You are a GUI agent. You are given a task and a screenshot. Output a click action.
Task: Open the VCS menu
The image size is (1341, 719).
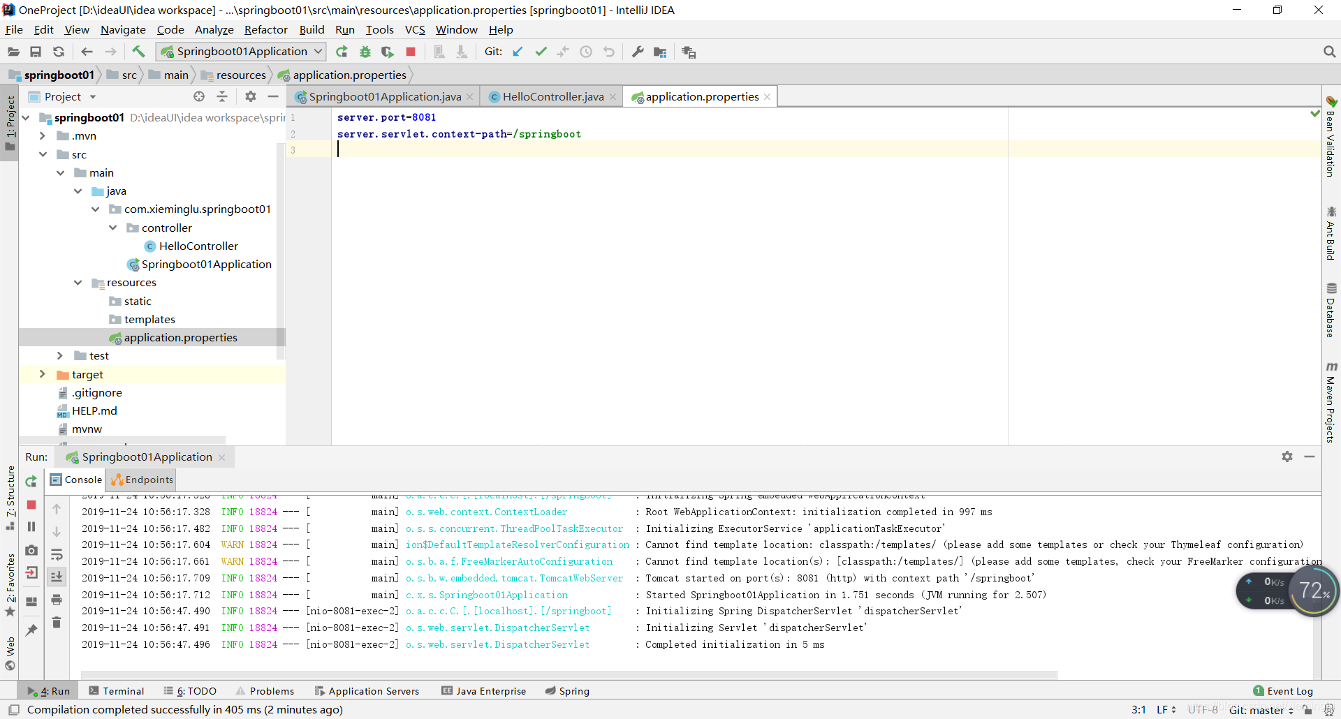point(415,29)
